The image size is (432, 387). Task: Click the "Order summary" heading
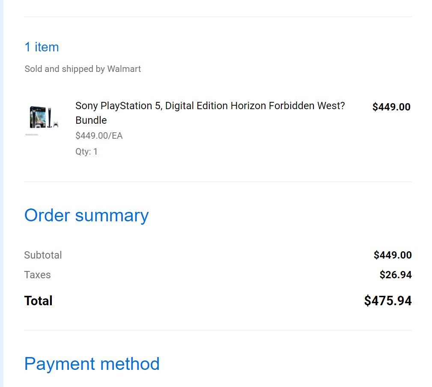click(x=86, y=215)
